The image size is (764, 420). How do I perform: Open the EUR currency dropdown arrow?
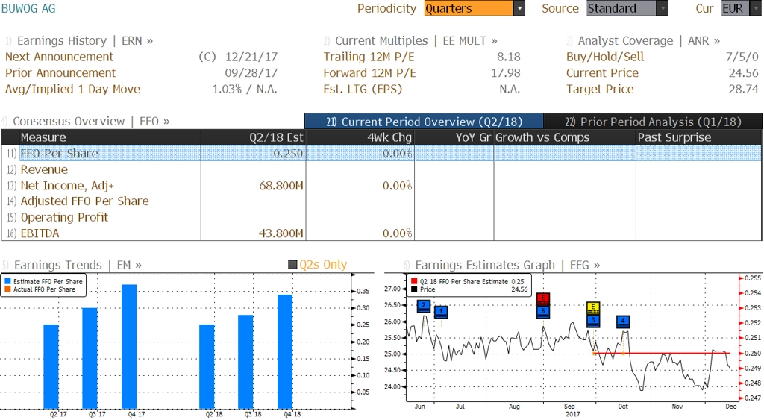coord(757,8)
